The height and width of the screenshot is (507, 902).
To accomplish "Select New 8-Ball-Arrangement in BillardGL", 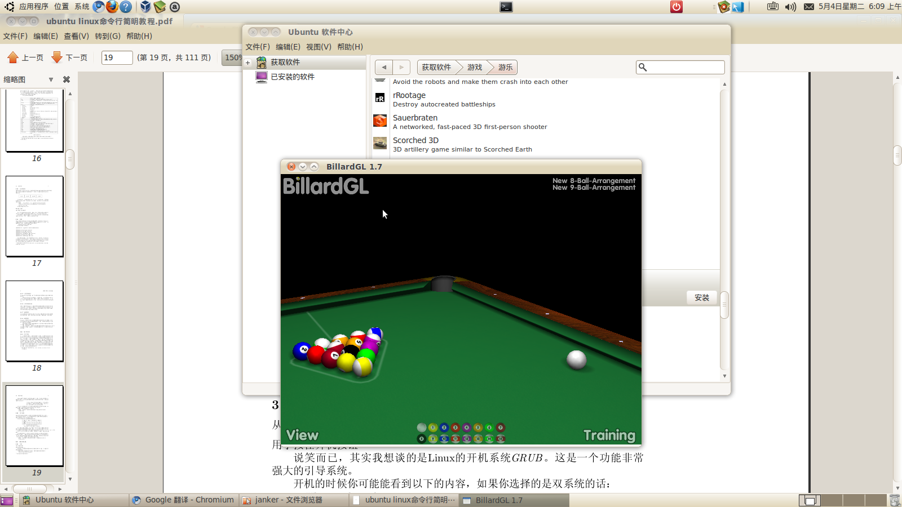I will point(594,181).
